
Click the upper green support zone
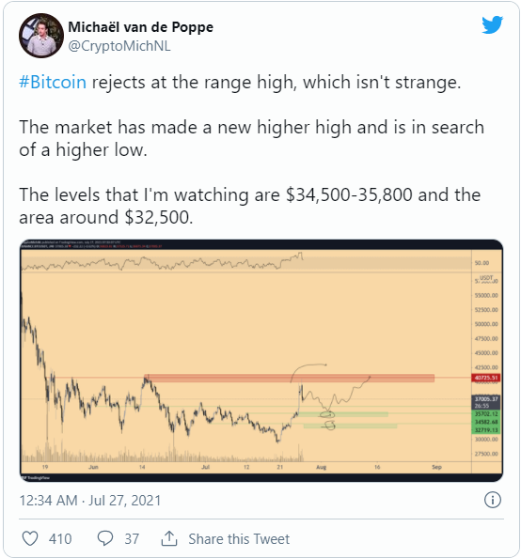tap(342, 414)
